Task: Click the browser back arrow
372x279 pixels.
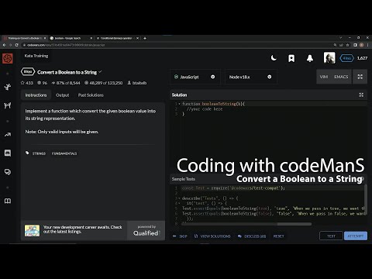Action: click(4, 45)
